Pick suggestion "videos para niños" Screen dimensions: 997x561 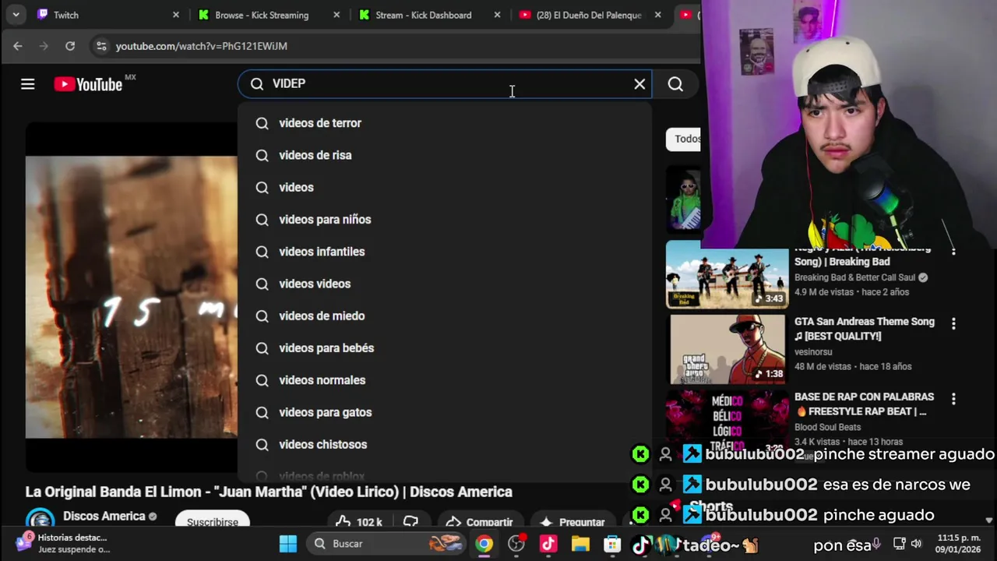445,220
